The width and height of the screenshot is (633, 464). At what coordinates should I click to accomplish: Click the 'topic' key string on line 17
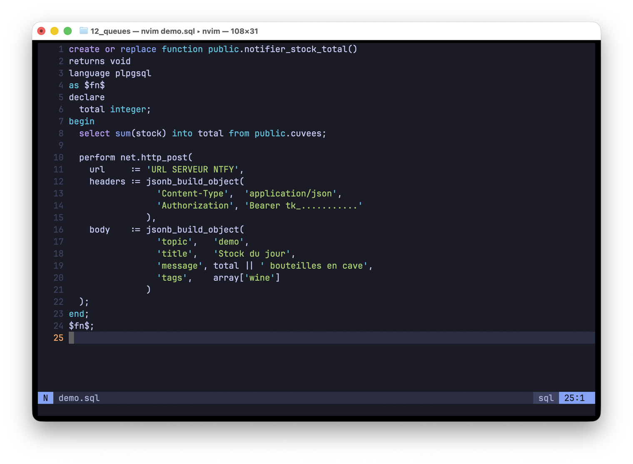click(x=174, y=242)
